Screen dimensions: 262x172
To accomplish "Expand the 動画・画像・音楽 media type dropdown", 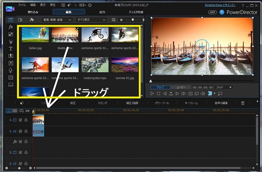I will click(x=57, y=20).
